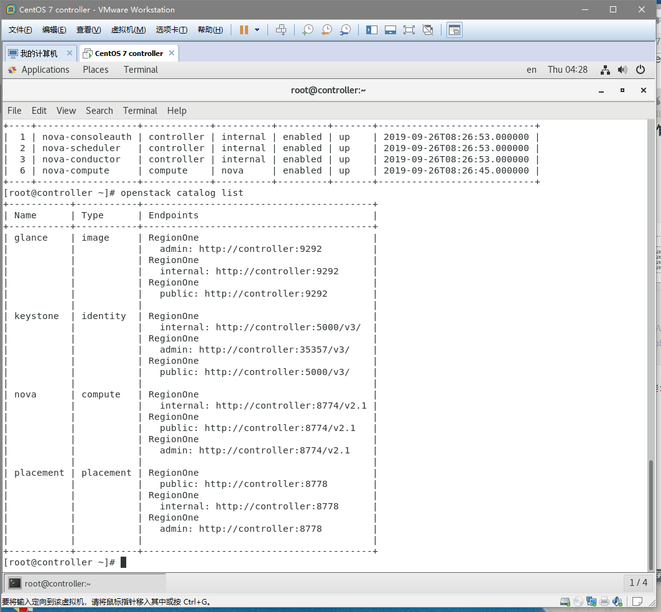Send Ctrl+Alt+Del to the guest
The height and width of the screenshot is (612, 661).
pos(281,29)
